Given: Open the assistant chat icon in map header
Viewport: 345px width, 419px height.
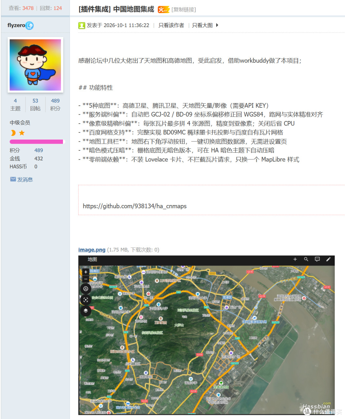Looking at the screenshot, I should (317, 259).
